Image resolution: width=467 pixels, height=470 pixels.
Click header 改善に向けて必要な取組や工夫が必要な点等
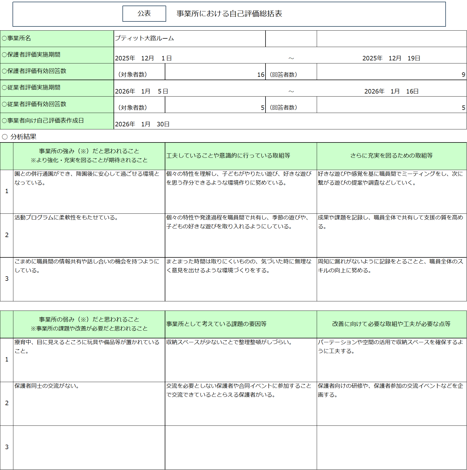coord(391,324)
